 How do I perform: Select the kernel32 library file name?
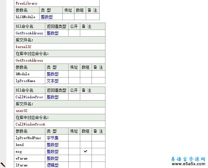23,47
